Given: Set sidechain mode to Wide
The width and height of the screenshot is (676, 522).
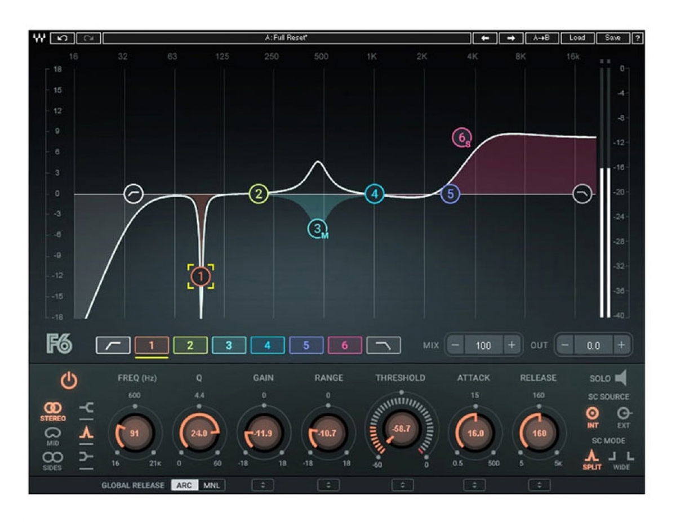Looking at the screenshot, I should coord(622,459).
